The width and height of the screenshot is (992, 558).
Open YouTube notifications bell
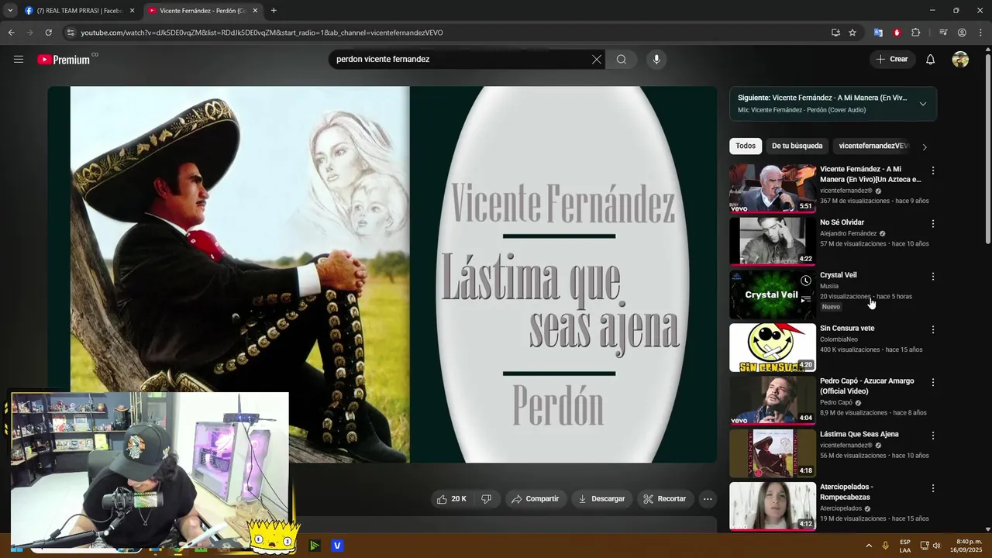point(931,60)
